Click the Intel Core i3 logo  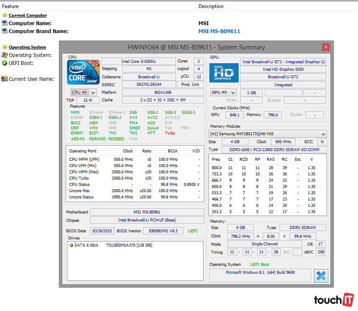point(83,72)
